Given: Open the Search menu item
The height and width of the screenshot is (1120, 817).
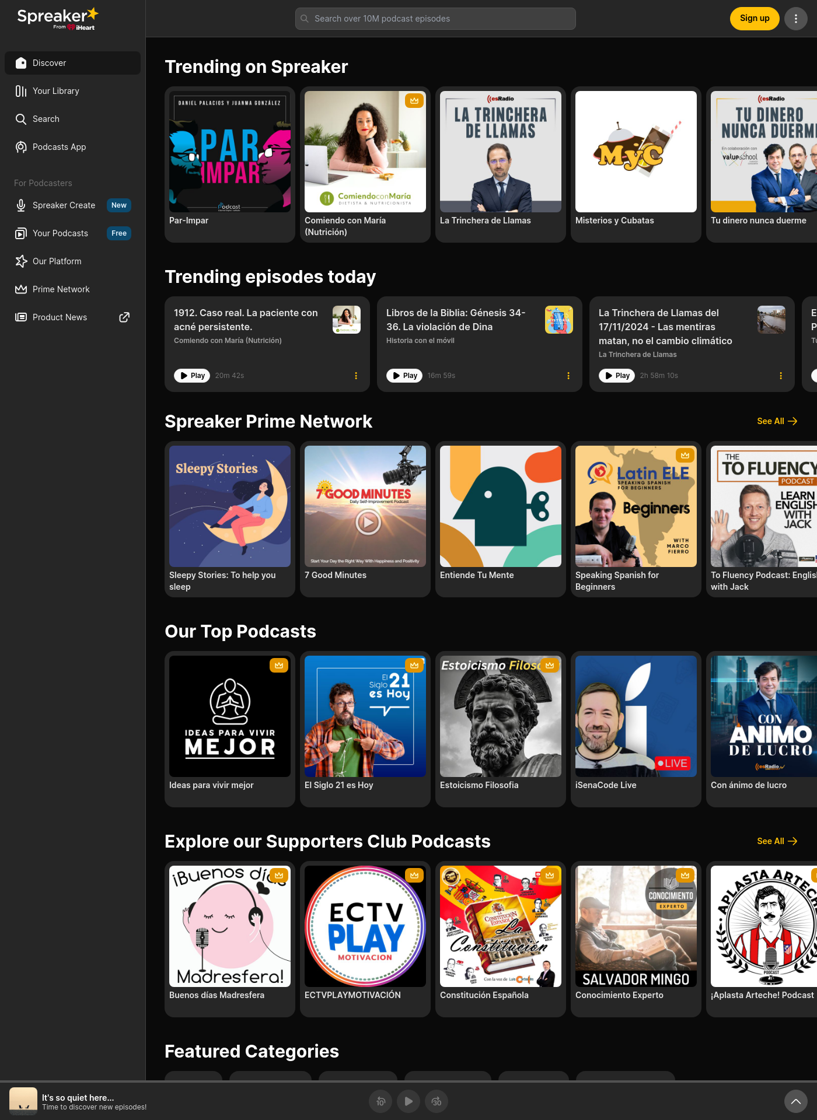Looking at the screenshot, I should coord(72,119).
